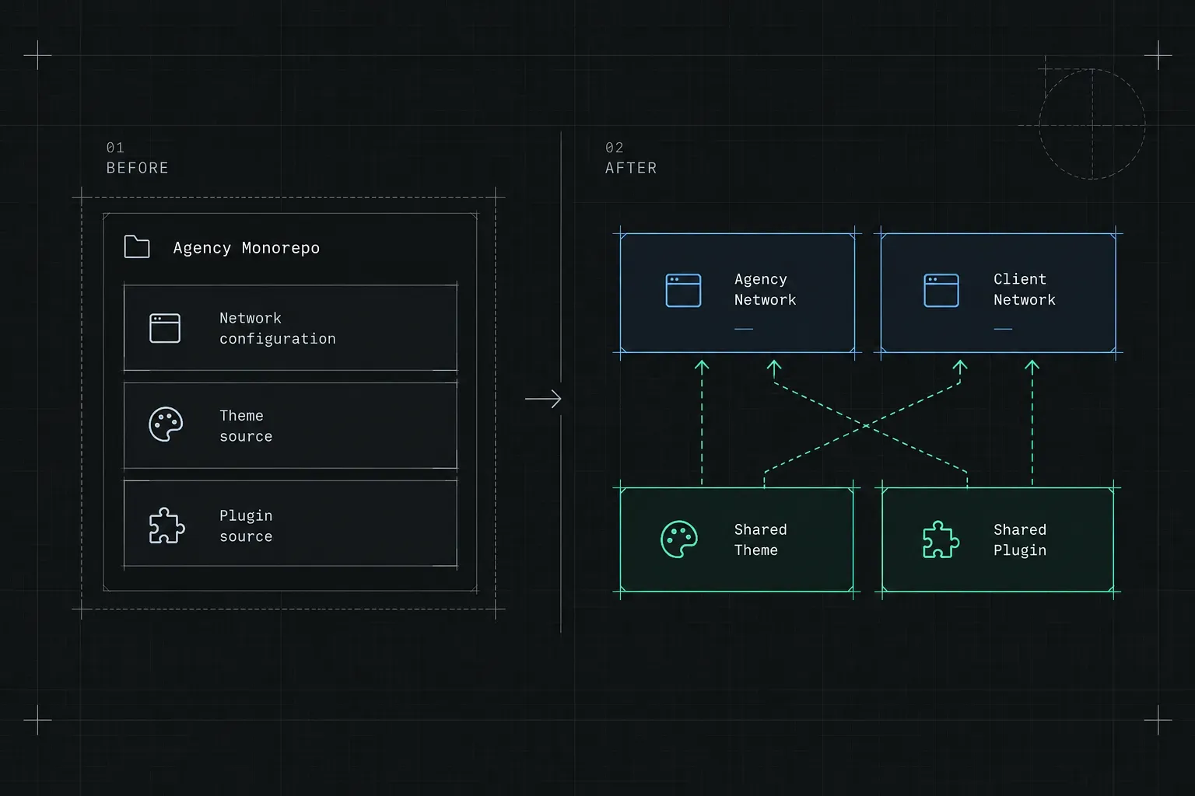Select the "02" step number
This screenshot has width=1195, height=796.
(615, 148)
